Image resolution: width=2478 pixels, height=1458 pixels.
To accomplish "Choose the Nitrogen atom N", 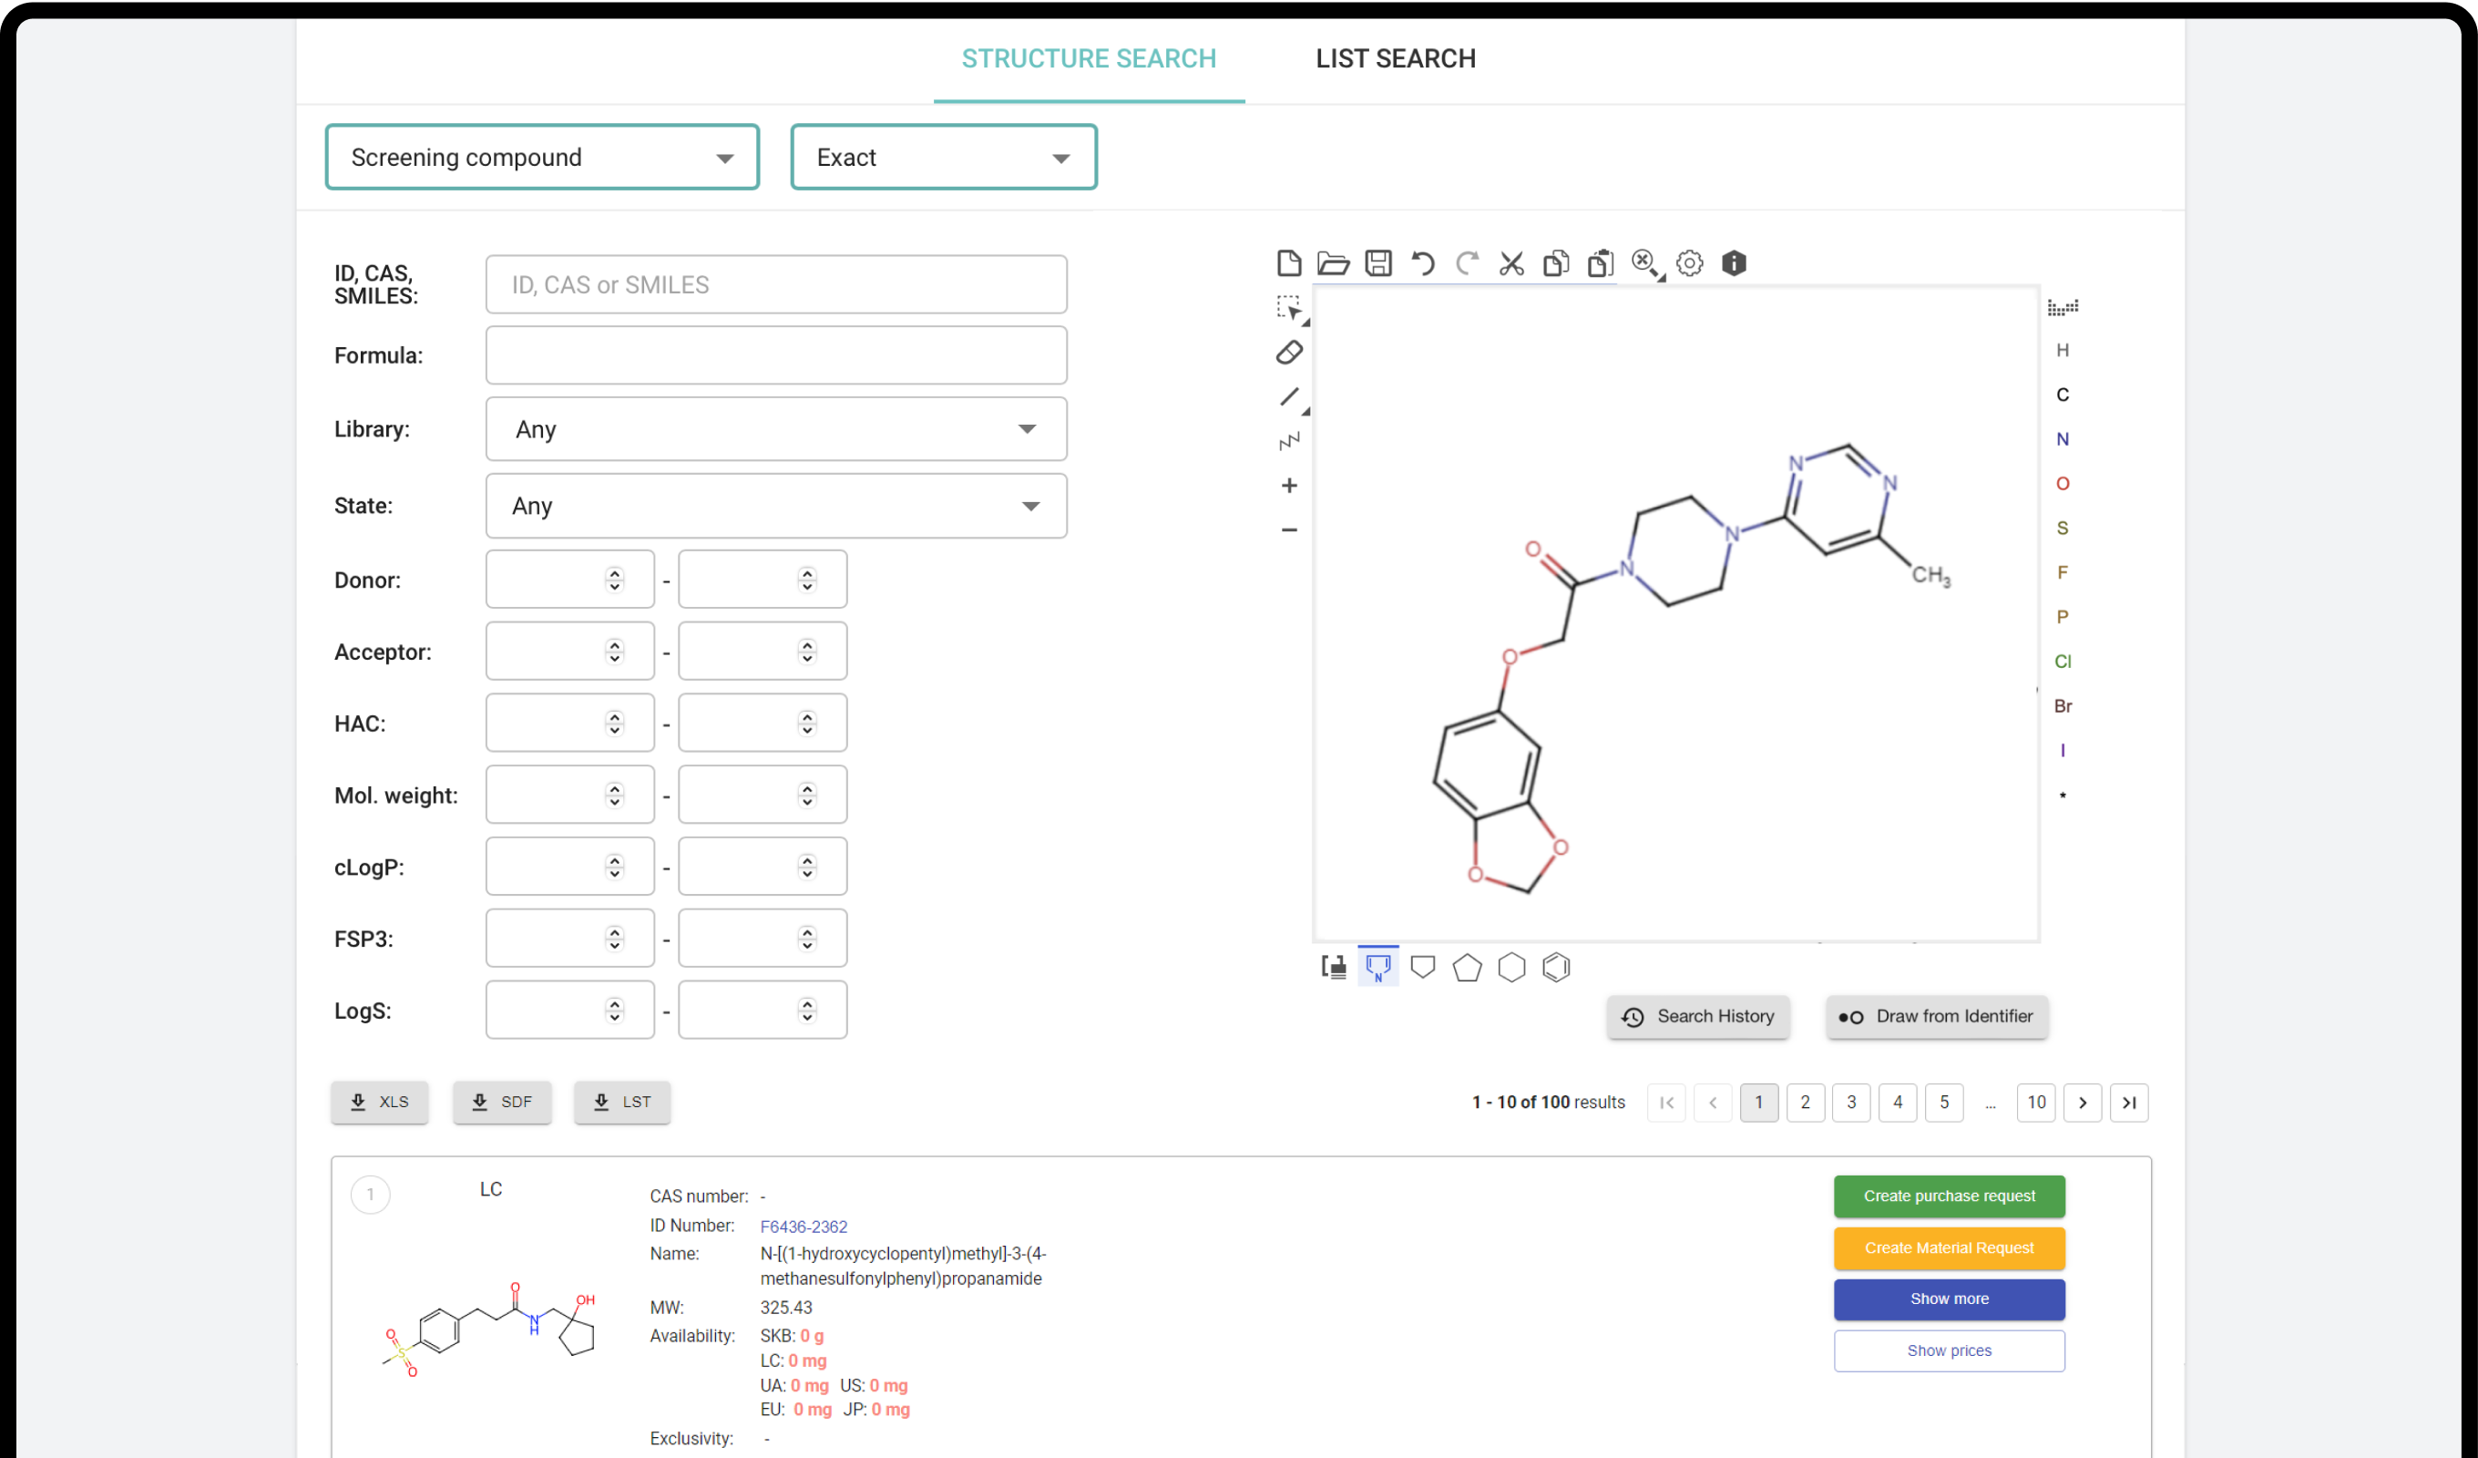I will (x=2062, y=439).
